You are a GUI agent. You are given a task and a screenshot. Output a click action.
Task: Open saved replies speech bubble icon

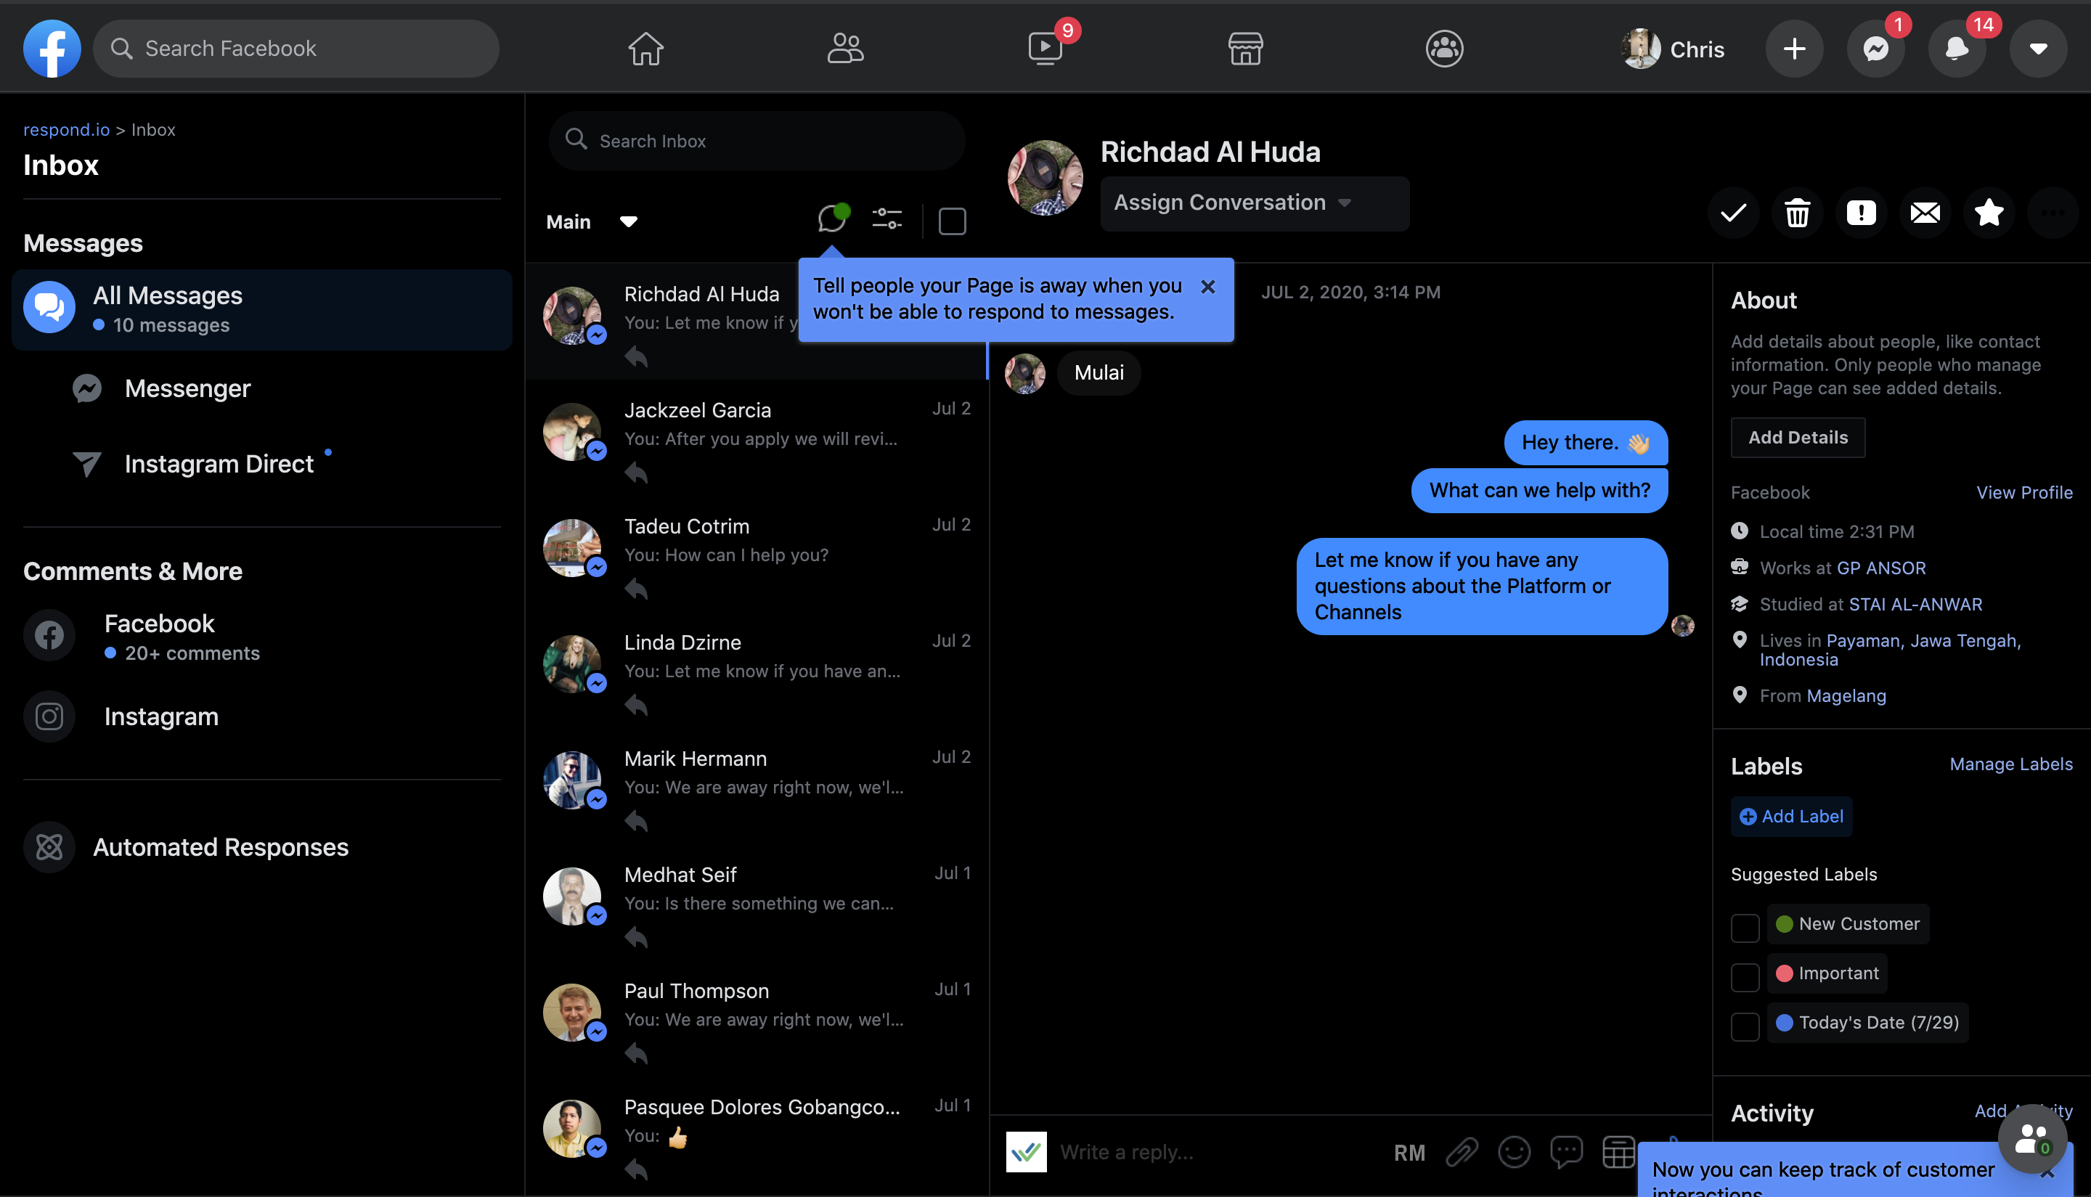pos(1566,1152)
